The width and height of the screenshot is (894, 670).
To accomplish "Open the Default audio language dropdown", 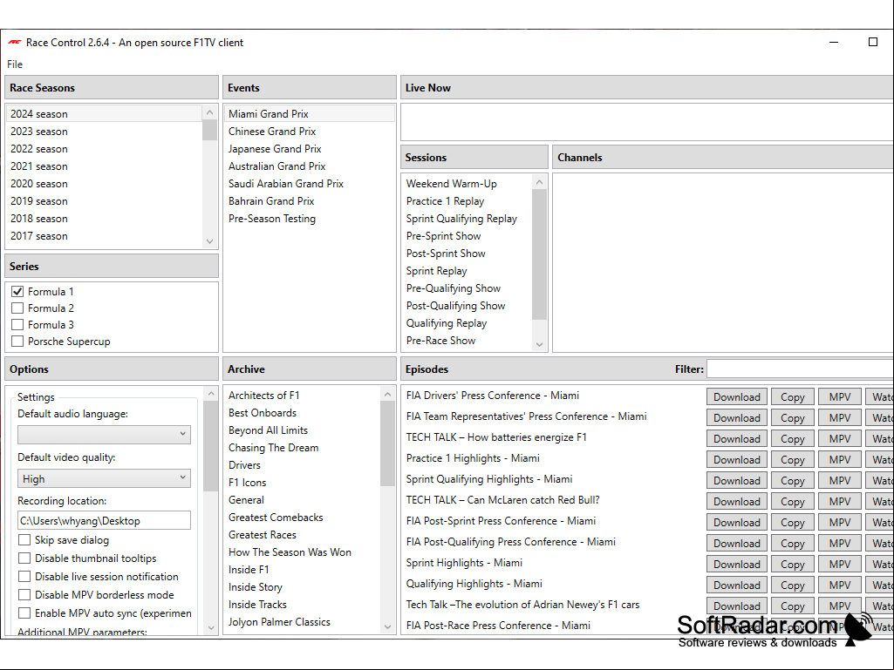I will 105,435.
